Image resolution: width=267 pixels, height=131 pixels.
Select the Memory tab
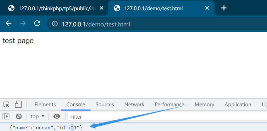[204, 105]
